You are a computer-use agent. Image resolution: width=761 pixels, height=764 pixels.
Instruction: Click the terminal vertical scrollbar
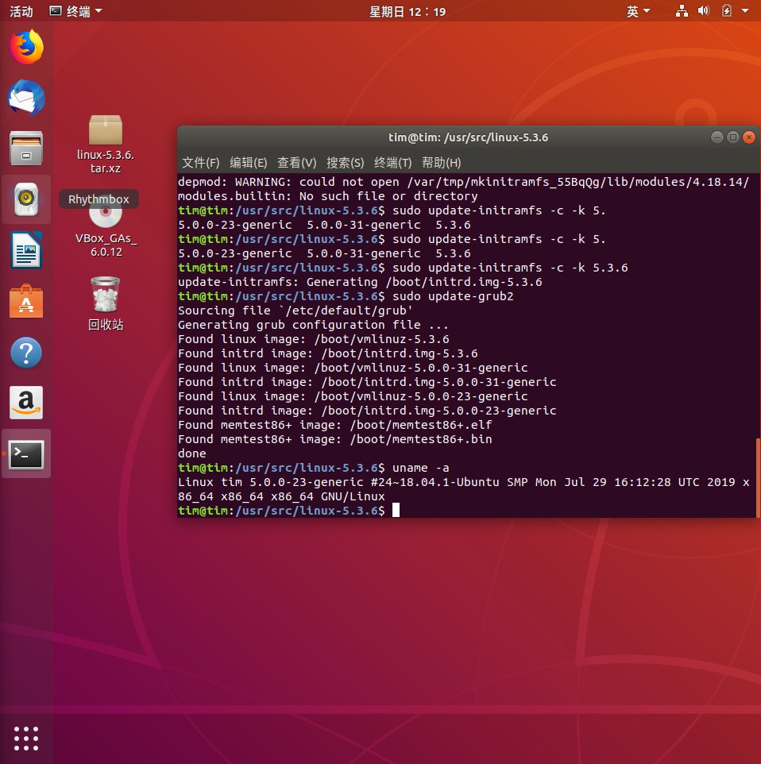(x=757, y=477)
